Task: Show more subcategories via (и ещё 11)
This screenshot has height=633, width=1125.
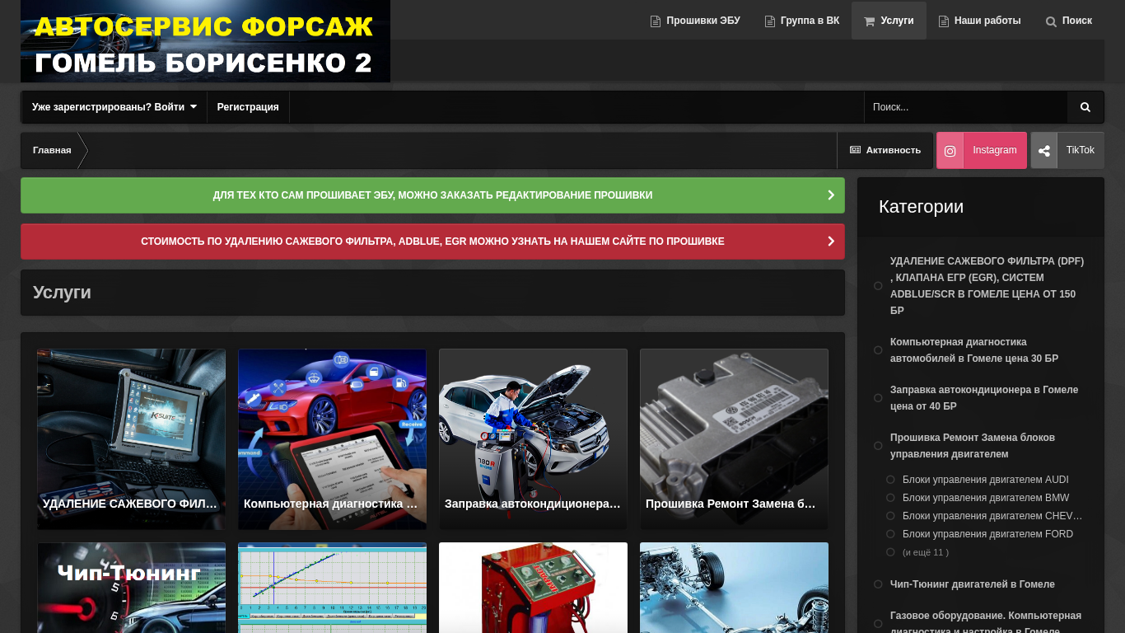Action: pyautogui.click(x=925, y=552)
